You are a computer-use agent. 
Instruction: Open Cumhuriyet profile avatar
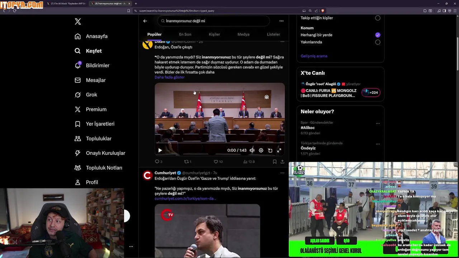(147, 176)
